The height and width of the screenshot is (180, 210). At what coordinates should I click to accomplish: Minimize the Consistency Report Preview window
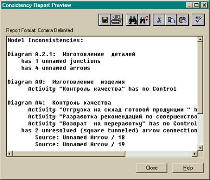click(189, 5)
